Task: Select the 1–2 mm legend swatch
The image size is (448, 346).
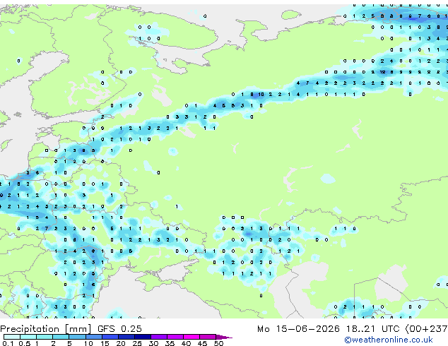Action: point(45,337)
